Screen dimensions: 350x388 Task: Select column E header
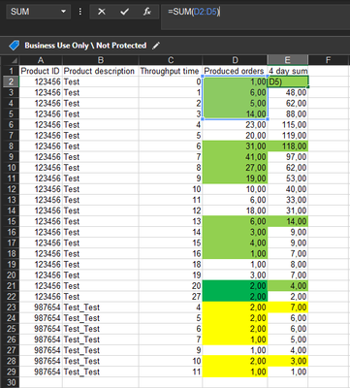pos(288,60)
